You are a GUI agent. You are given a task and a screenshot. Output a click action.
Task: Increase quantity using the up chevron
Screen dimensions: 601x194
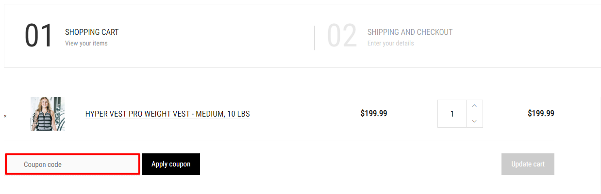pyautogui.click(x=474, y=106)
